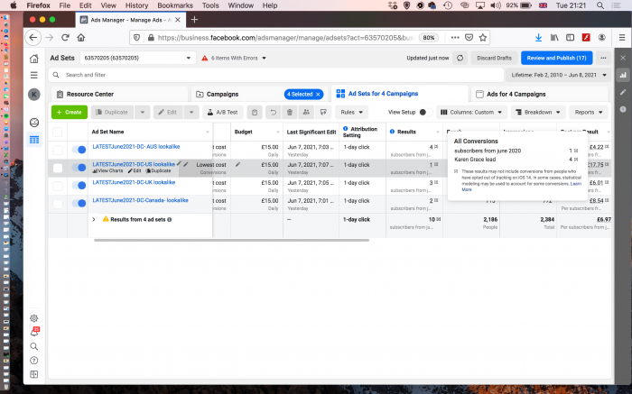Click the tag icon in toolbar
The width and height of the screenshot is (632, 394).
(x=323, y=113)
